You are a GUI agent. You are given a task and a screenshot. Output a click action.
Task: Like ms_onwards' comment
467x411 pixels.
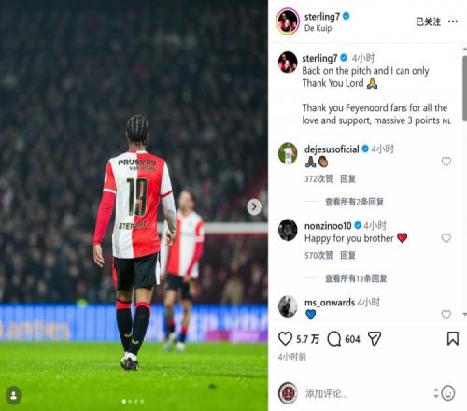(446, 315)
